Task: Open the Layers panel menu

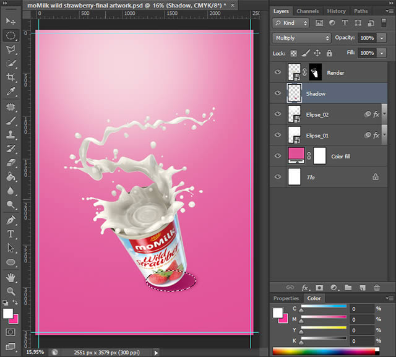Action: point(389,11)
